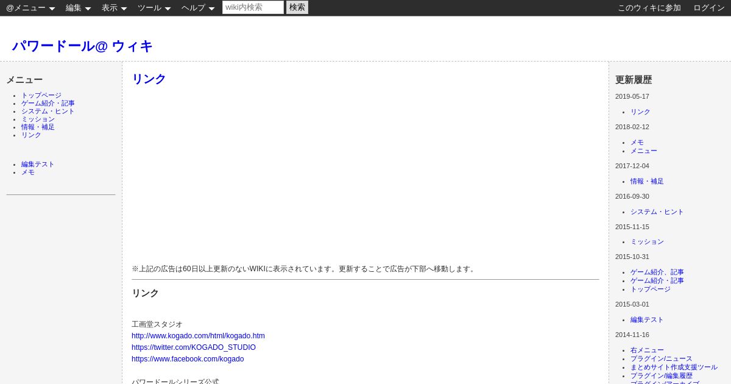
Task: Open the 表示 dropdown menu
Action: [x=114, y=8]
